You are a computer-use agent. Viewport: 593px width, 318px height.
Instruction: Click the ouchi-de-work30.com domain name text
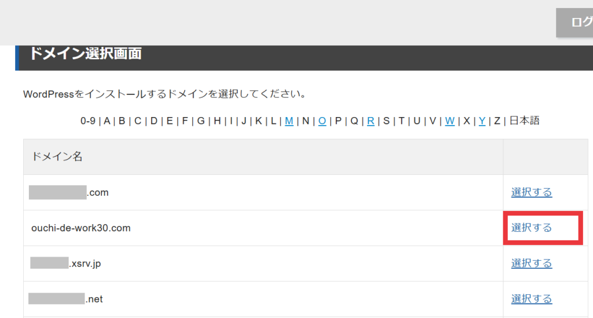81,228
